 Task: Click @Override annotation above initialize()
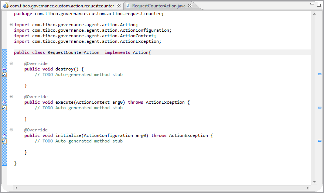tap(36, 130)
